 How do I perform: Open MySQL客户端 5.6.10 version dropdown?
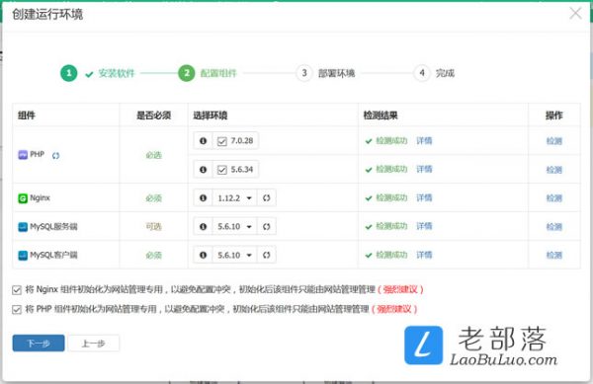tap(234, 255)
